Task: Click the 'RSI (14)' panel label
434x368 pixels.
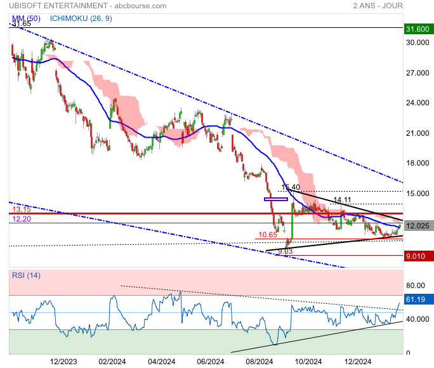Action: (x=26, y=275)
